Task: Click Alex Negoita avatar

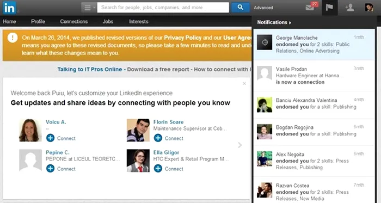Action: [x=265, y=159]
